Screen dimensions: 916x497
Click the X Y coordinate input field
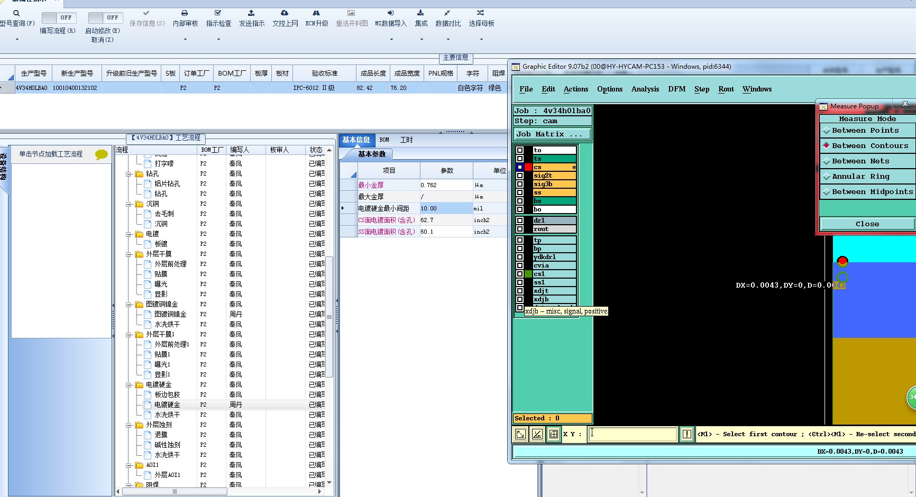coord(633,434)
